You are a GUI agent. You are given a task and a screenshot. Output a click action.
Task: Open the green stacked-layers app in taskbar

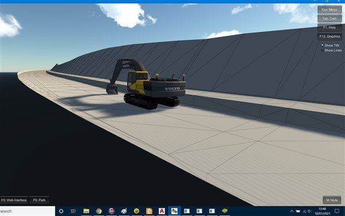point(224,211)
